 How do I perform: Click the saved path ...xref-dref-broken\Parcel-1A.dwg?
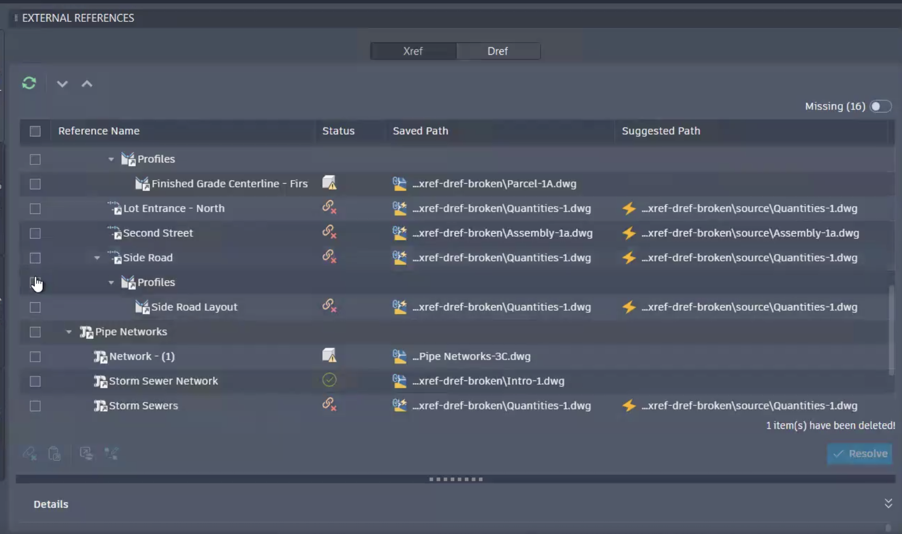[494, 184]
